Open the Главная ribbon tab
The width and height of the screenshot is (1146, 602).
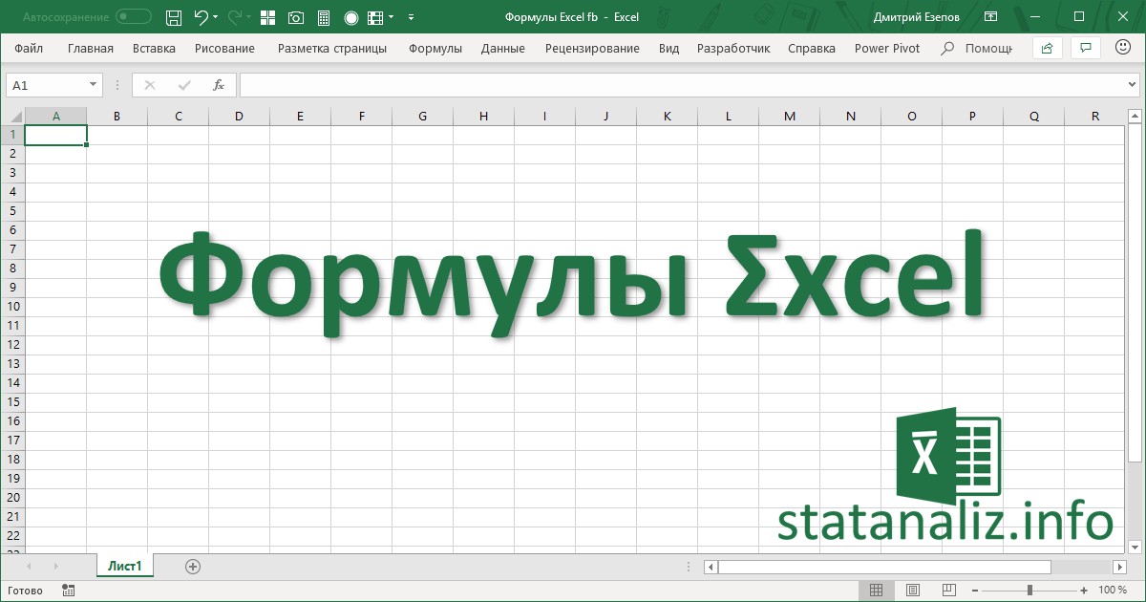point(91,48)
